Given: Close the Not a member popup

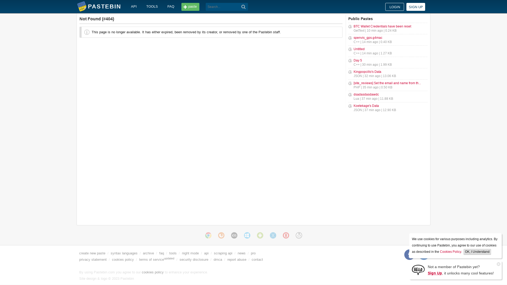Looking at the screenshot, I should (x=499, y=264).
